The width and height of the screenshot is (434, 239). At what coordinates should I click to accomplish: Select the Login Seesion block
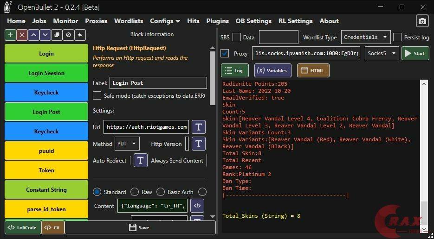(x=46, y=73)
